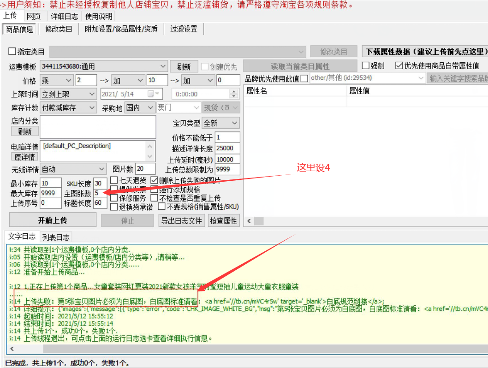Click the 主图张数 input field

click(x=100, y=193)
